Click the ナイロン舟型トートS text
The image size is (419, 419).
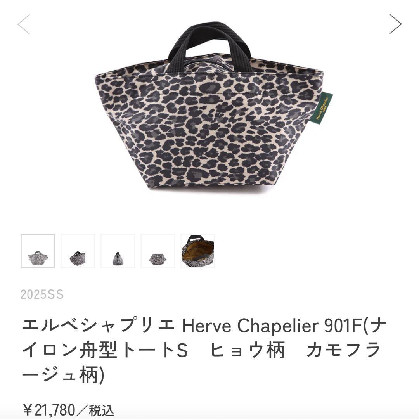point(105,350)
